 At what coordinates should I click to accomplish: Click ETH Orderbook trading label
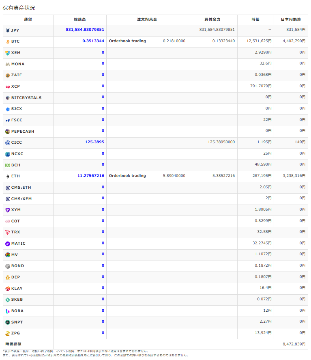point(127,176)
